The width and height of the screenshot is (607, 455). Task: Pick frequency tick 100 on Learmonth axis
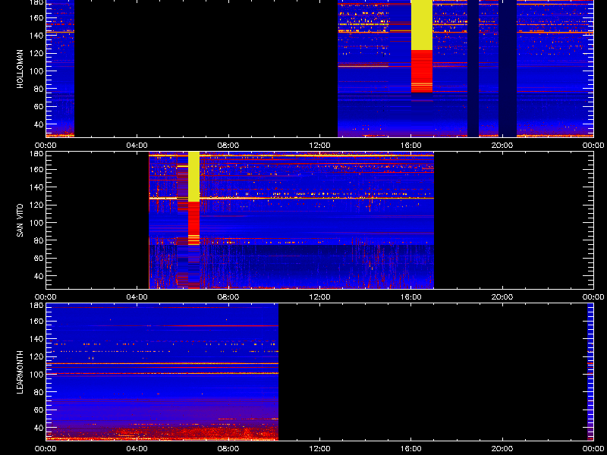click(x=36, y=375)
